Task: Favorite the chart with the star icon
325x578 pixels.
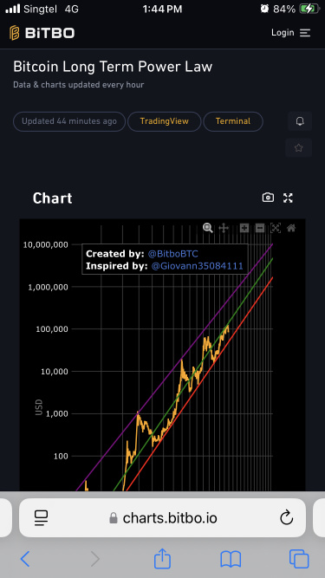Action: [298, 148]
